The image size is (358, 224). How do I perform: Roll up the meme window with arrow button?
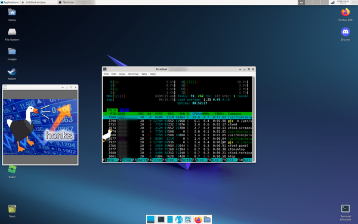(63, 87)
